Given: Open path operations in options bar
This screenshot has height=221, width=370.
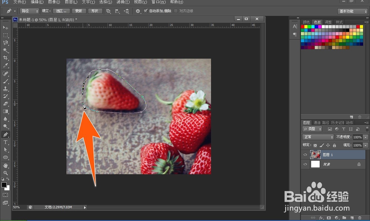Looking at the screenshot, I should pyautogui.click(x=108, y=11).
